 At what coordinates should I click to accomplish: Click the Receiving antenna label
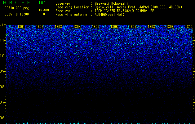[71, 15]
